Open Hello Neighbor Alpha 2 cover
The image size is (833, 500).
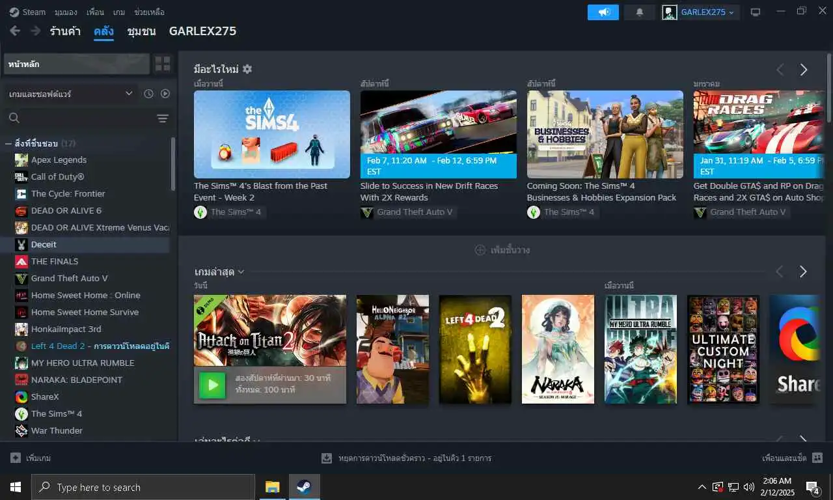click(392, 349)
